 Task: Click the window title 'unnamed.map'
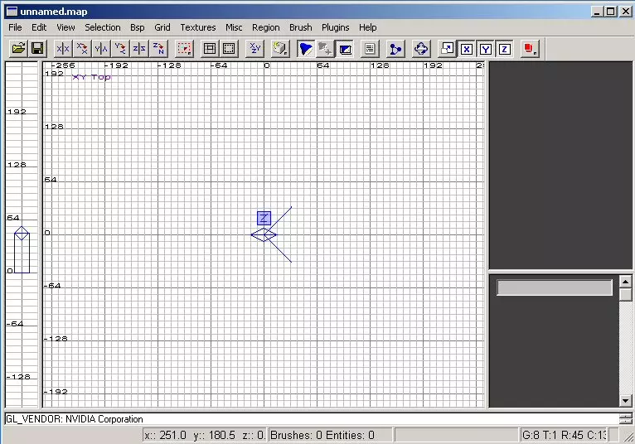click(x=53, y=12)
